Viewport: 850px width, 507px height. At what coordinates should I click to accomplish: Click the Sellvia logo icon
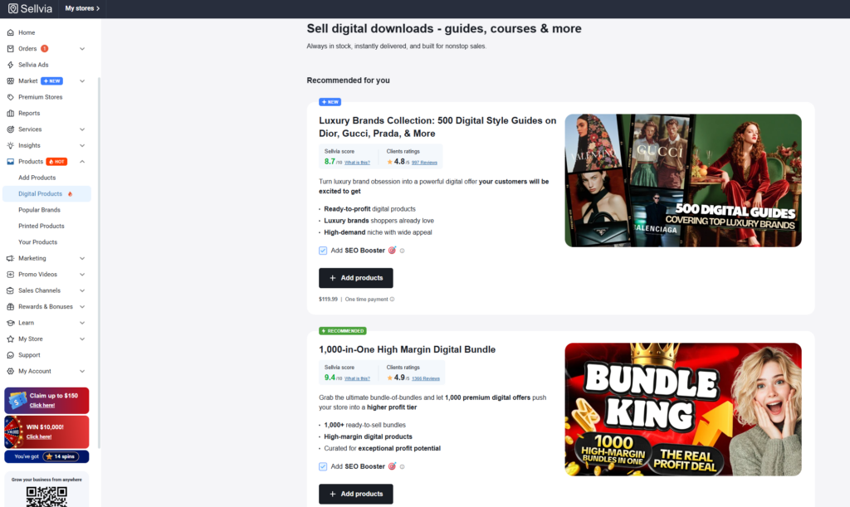tap(13, 8)
